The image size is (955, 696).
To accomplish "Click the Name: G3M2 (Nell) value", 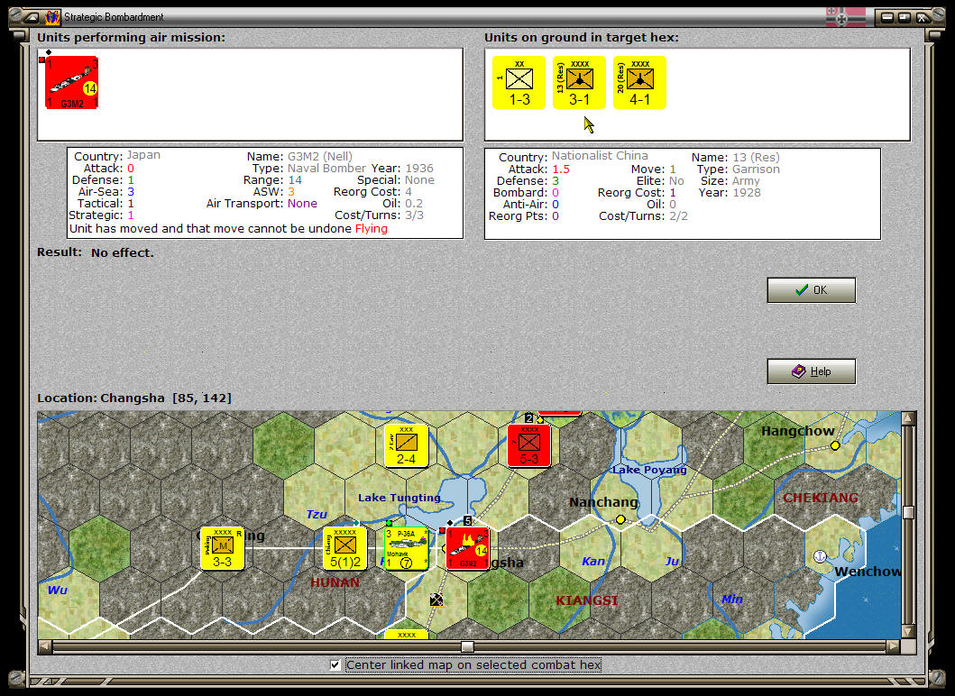I will click(x=320, y=157).
